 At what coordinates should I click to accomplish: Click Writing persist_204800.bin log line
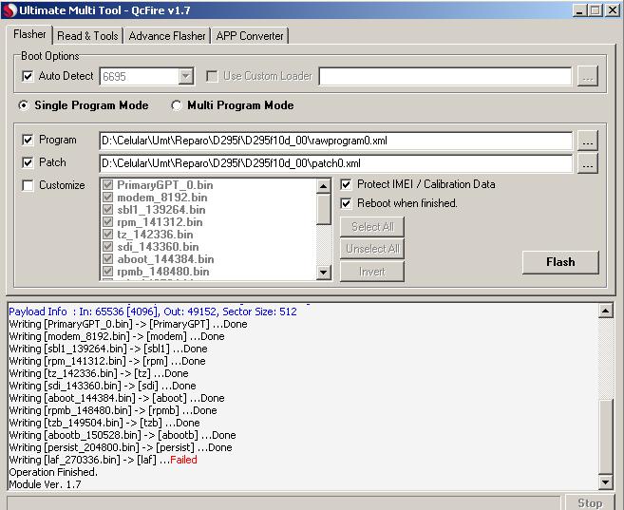(121, 447)
